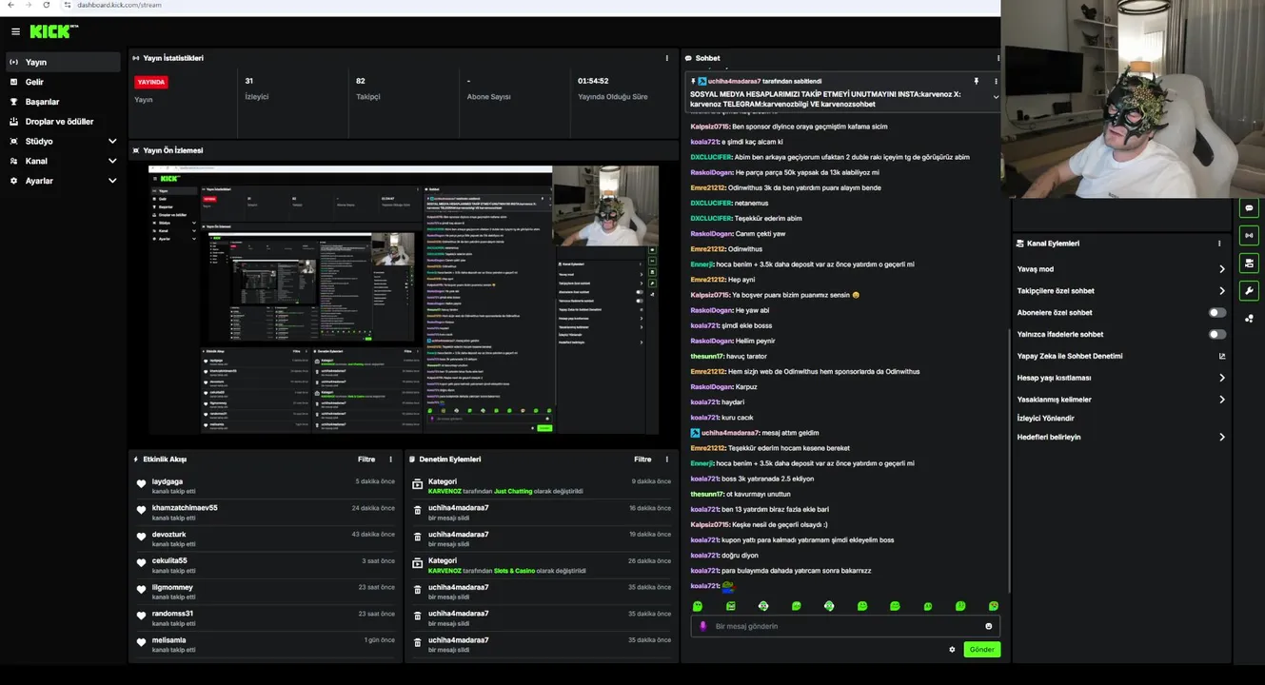Click the pin icon on pinned message
This screenshot has width=1265, height=685.
tap(976, 82)
